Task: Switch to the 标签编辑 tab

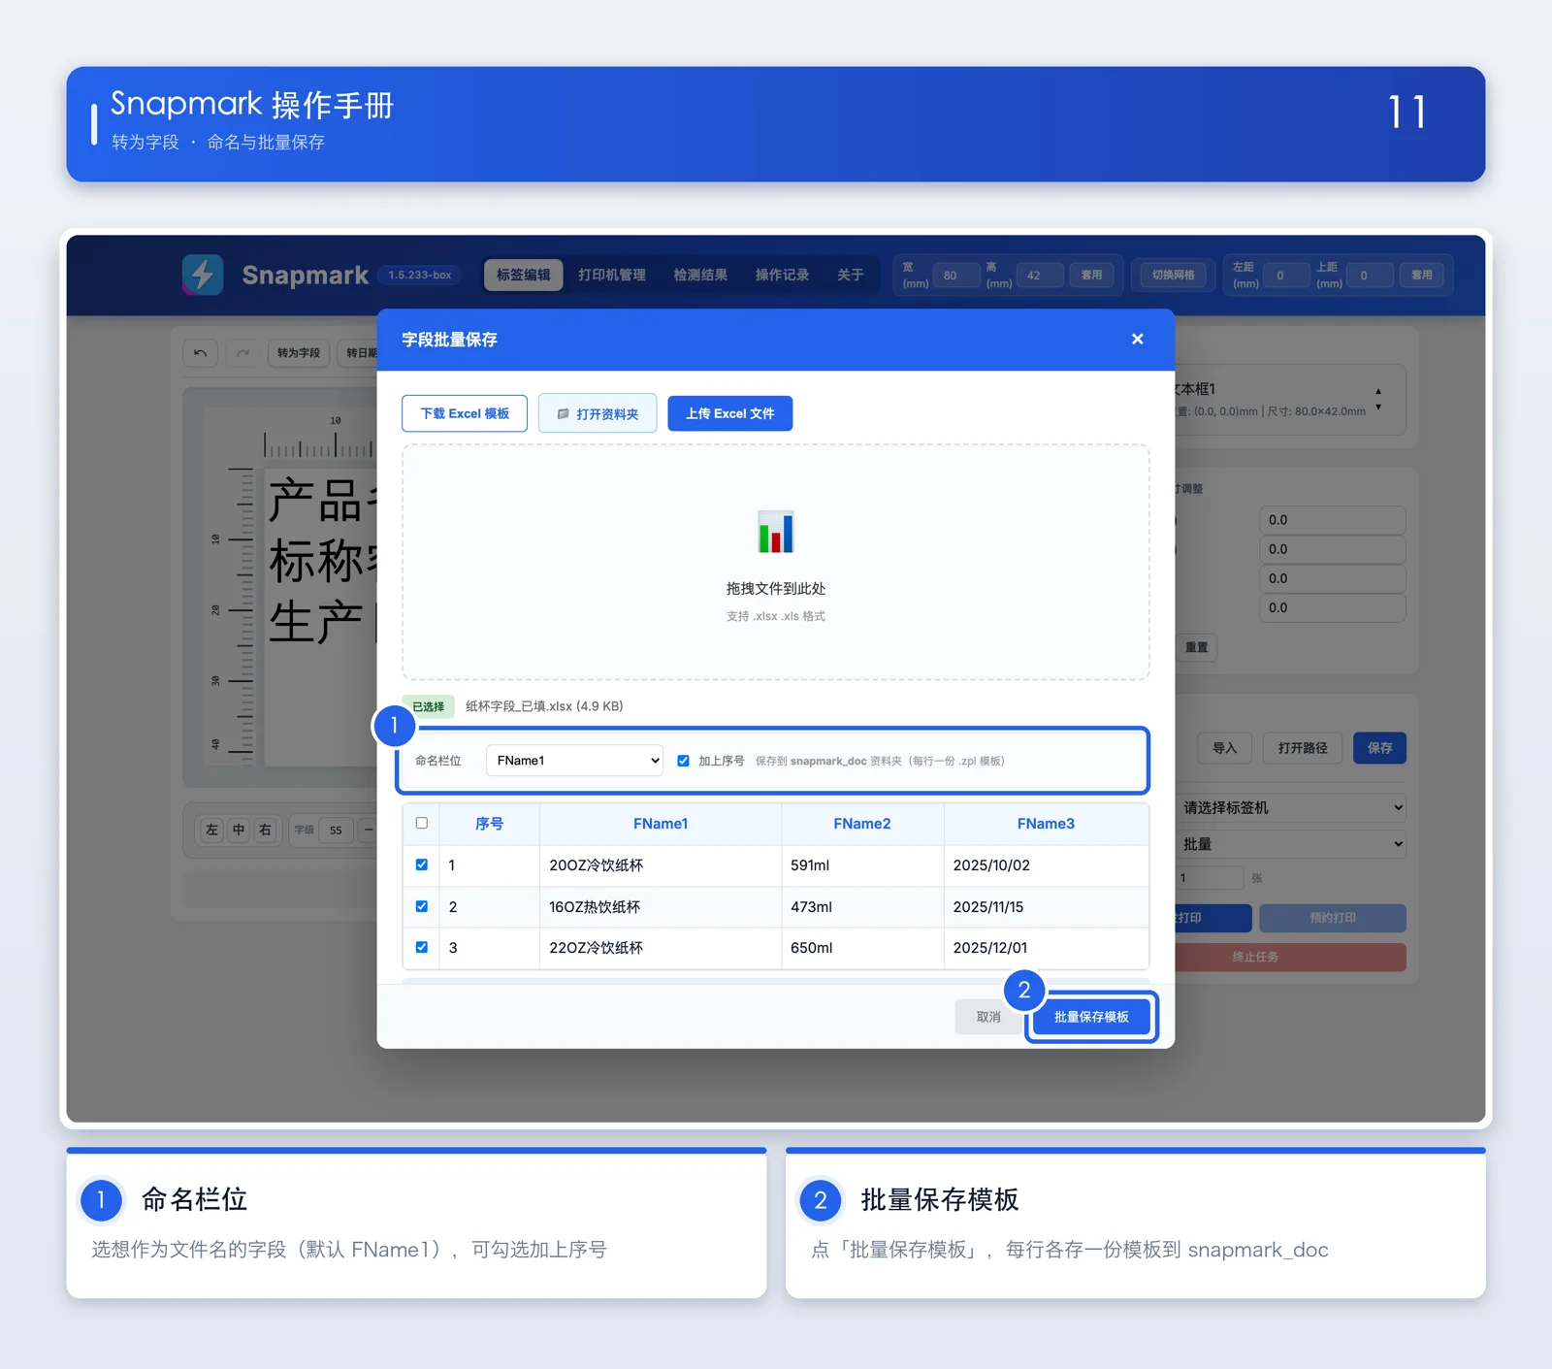Action: coord(524,275)
